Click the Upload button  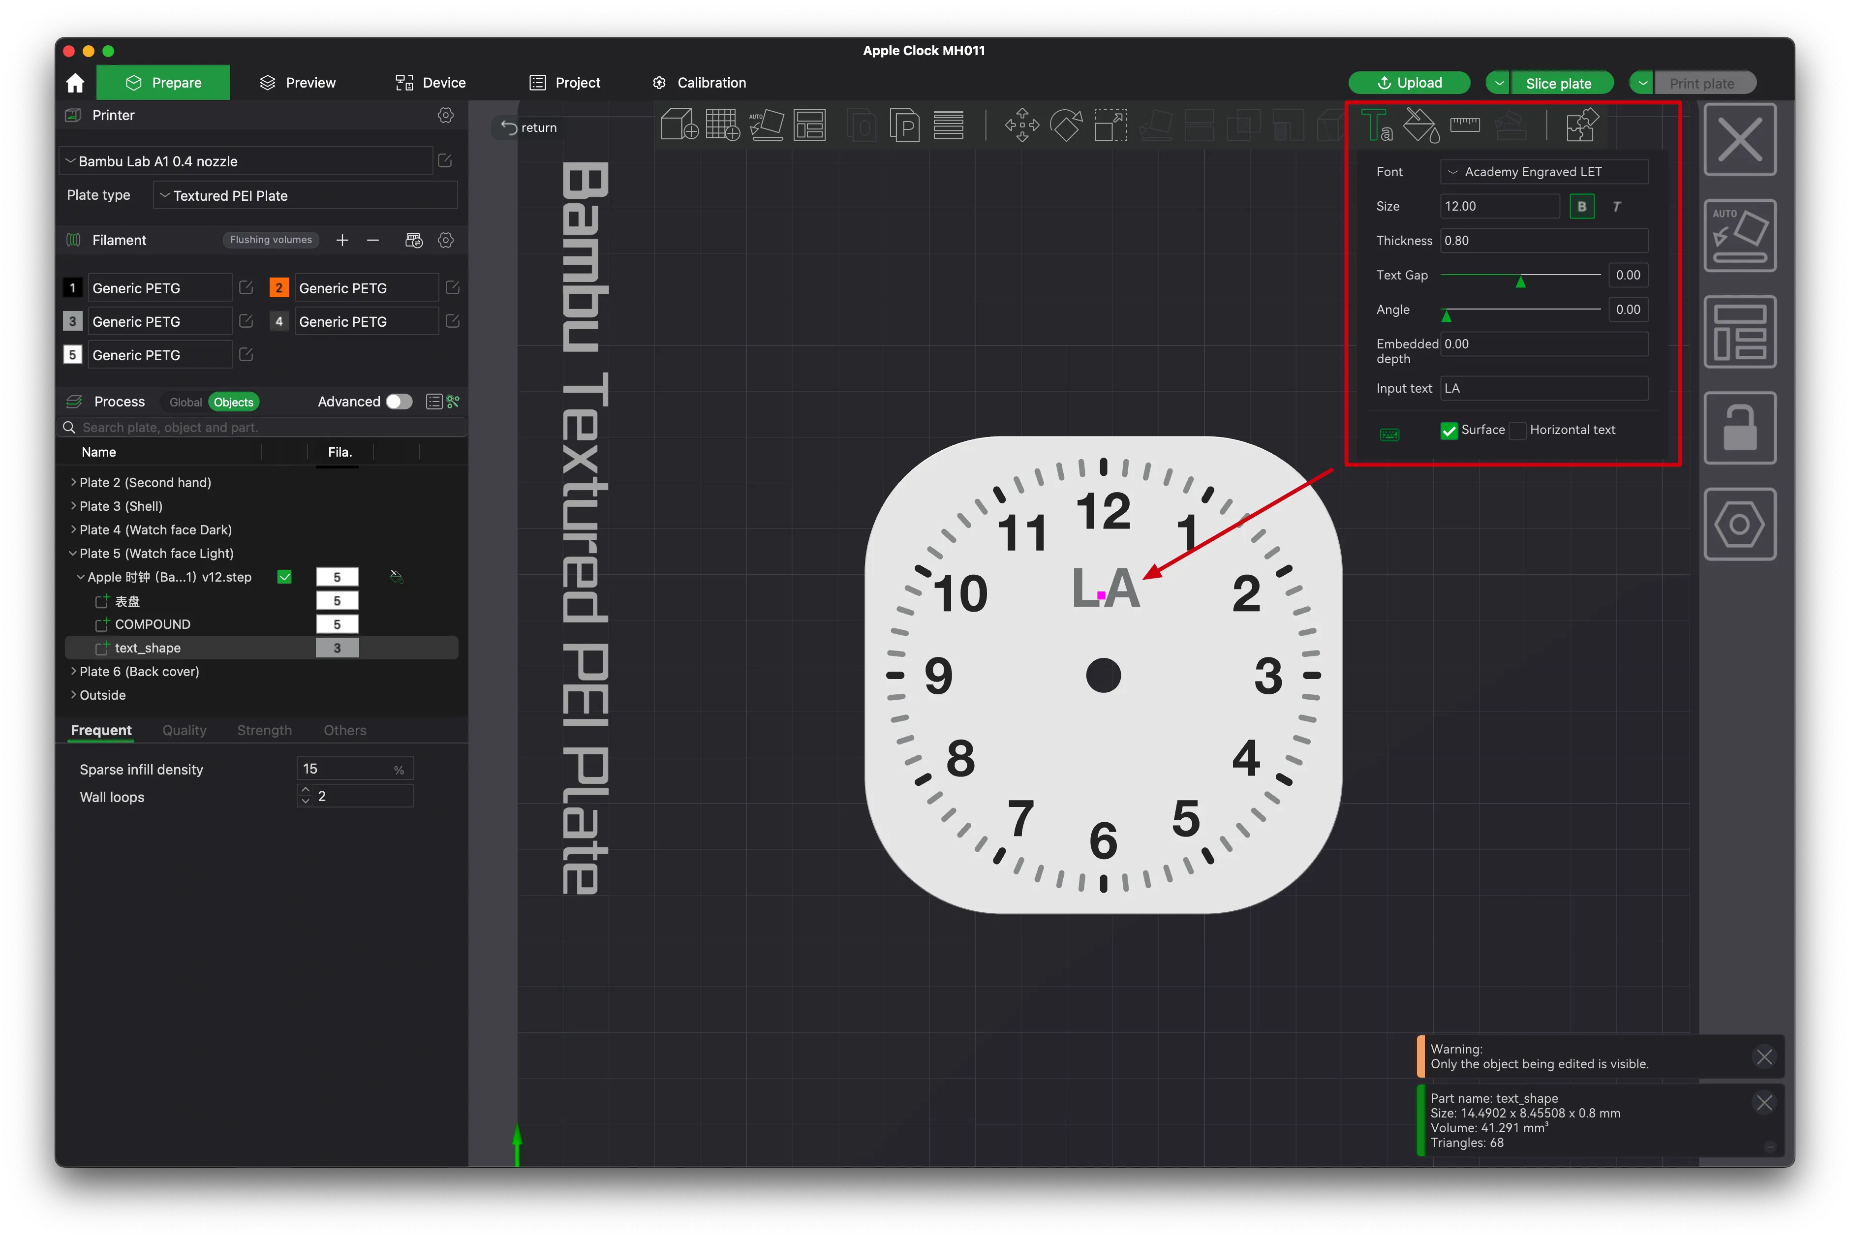point(1409,83)
